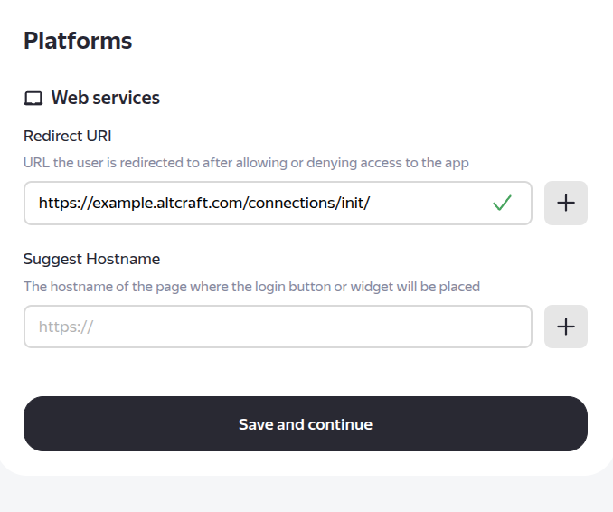Viewport: 613px width, 512px height.
Task: Select the Web services heading text
Action: (x=105, y=98)
